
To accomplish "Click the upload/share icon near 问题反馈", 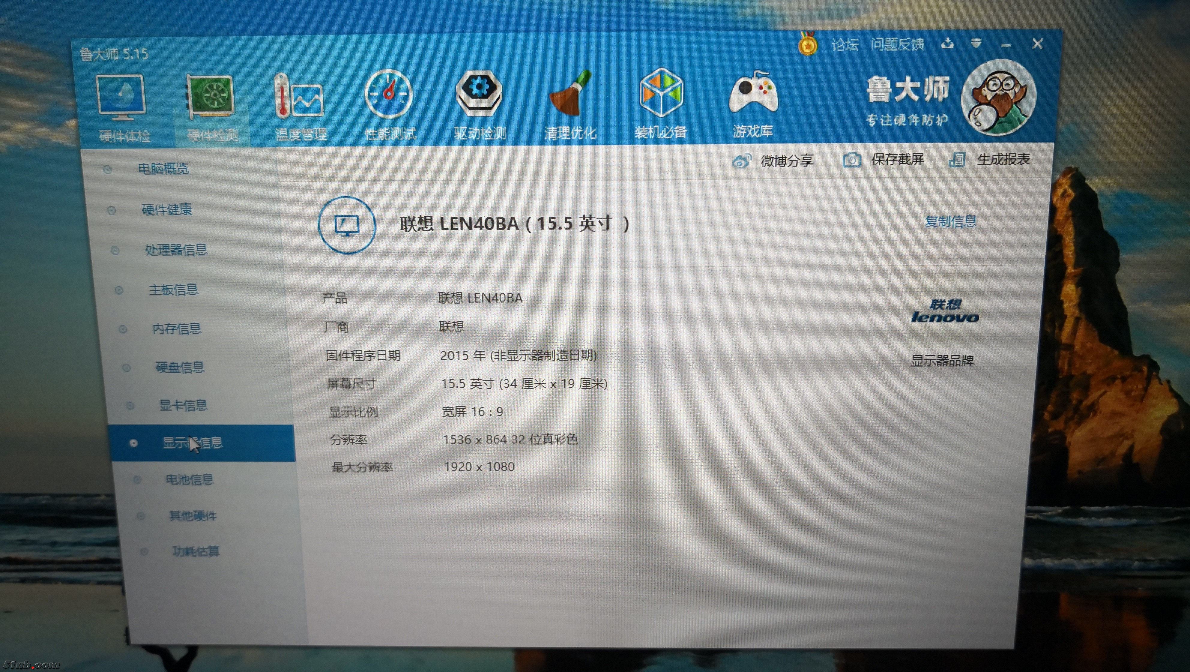I will point(947,44).
